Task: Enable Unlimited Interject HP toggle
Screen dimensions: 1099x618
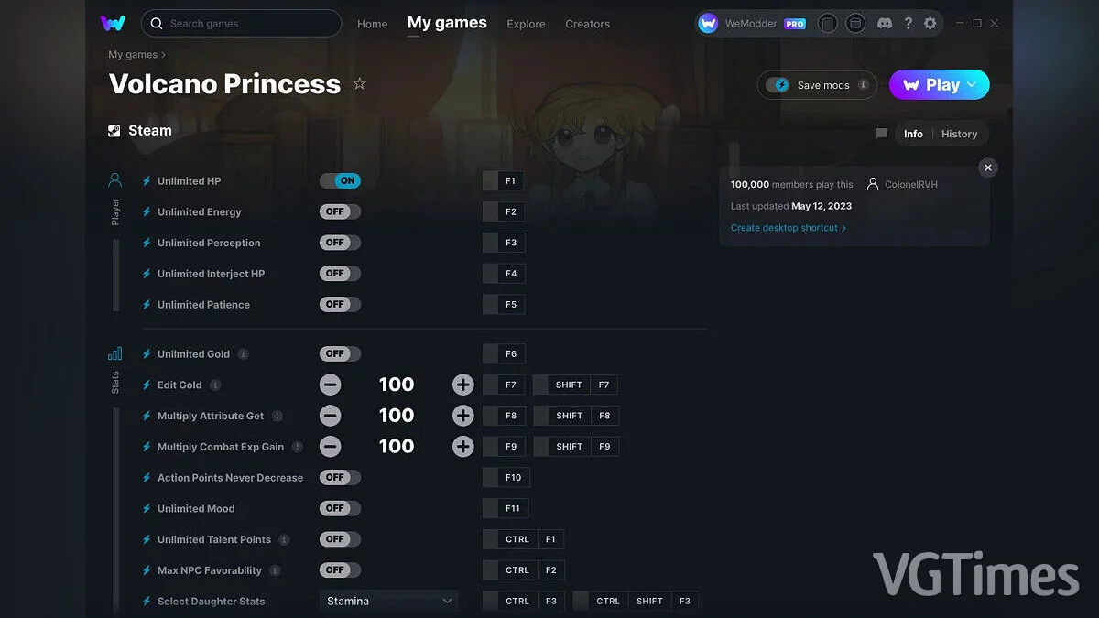Action: pyautogui.click(x=340, y=274)
